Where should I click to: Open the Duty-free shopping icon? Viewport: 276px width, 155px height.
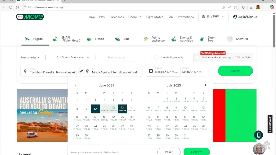tap(202, 39)
